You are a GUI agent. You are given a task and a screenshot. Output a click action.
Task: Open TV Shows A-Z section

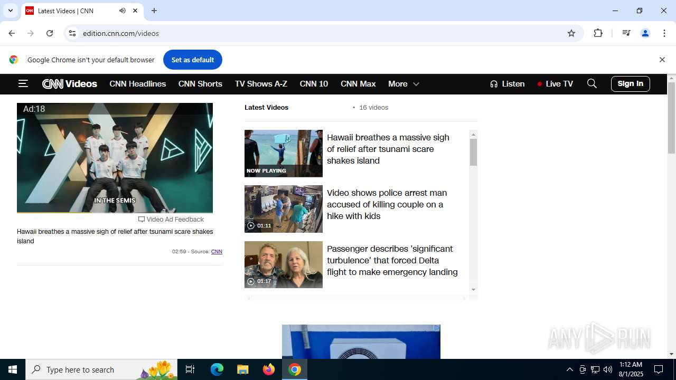(x=261, y=84)
